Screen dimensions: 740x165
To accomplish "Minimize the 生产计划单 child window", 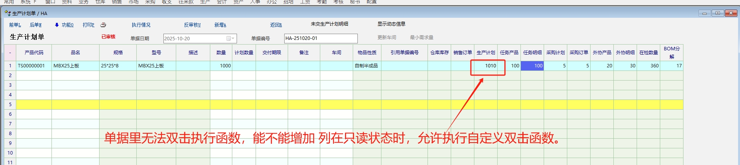I will tap(704, 13).
